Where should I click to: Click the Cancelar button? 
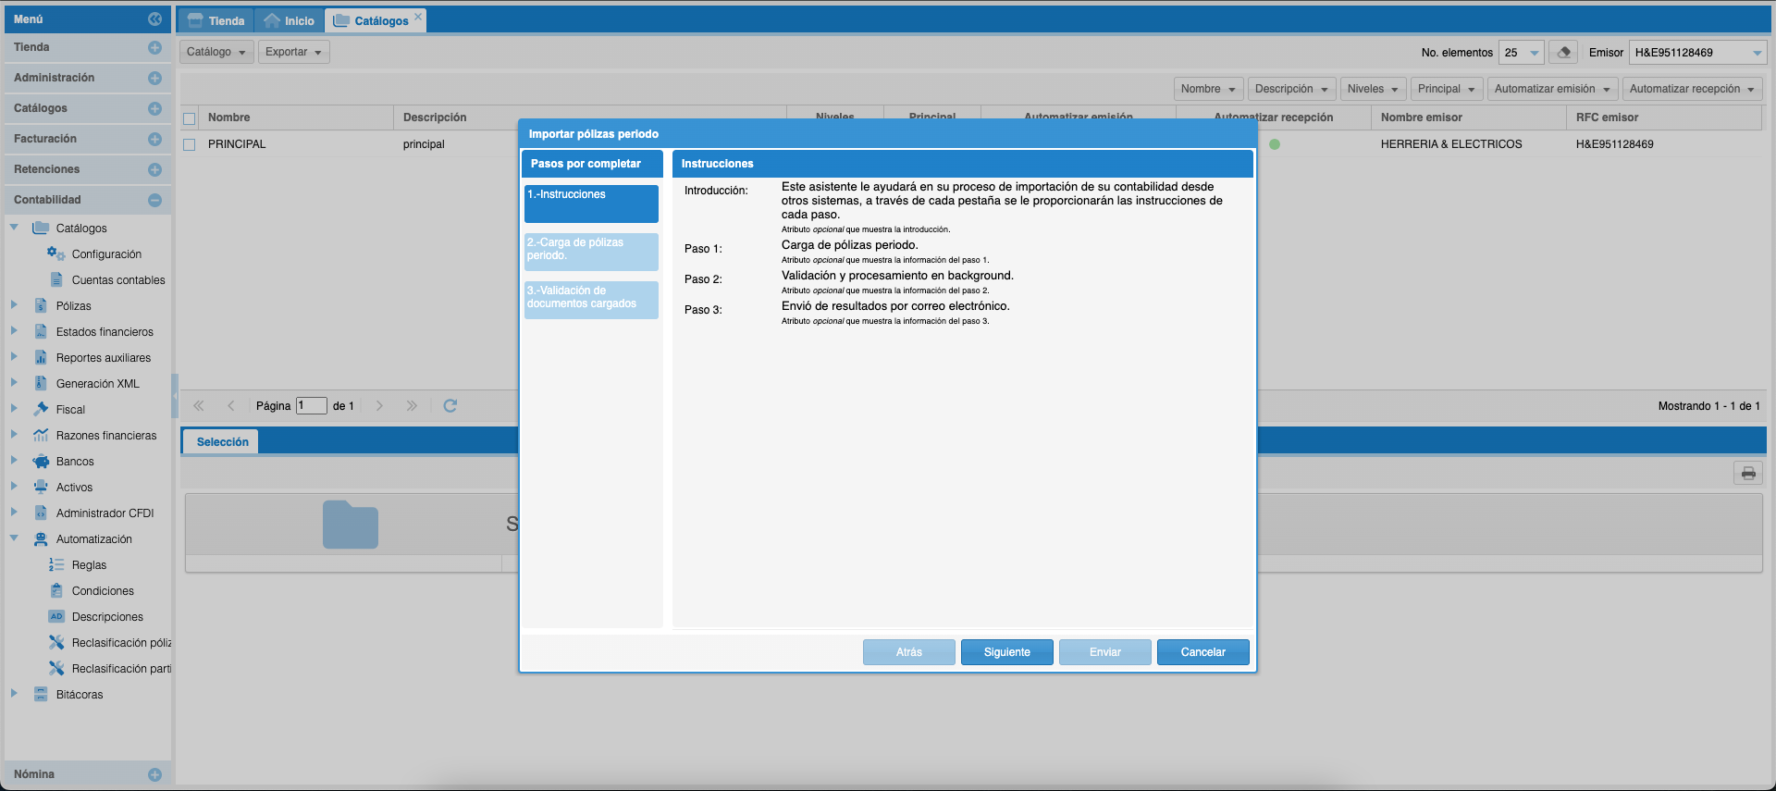pyautogui.click(x=1202, y=652)
